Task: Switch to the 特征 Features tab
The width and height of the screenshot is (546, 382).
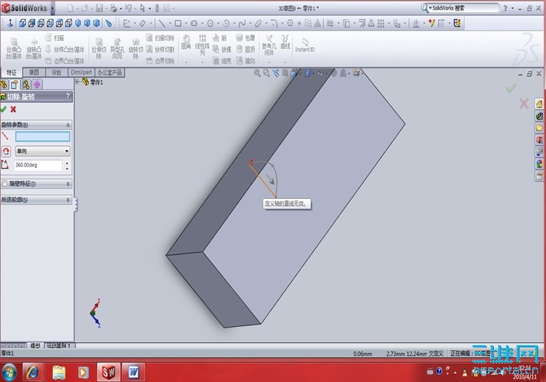Action: point(12,72)
